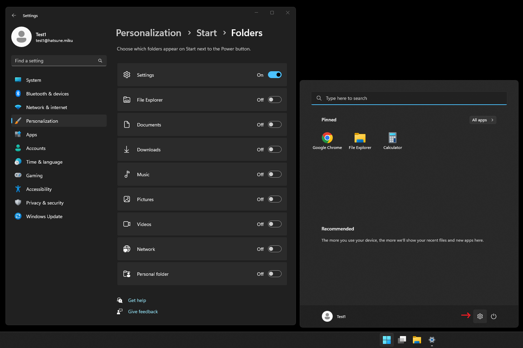Click the Pictures icon
523x348 pixels.
[127, 199]
